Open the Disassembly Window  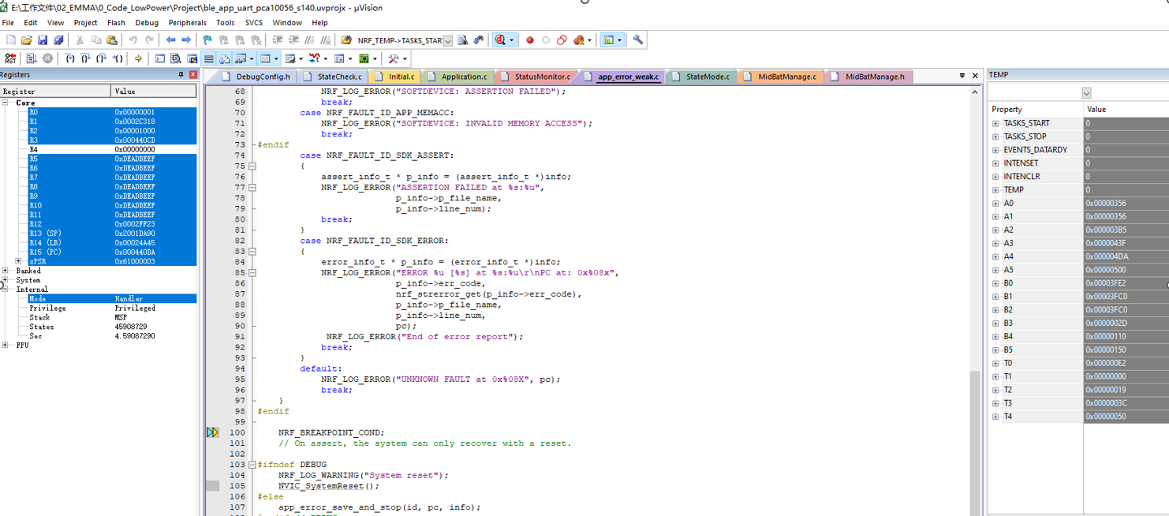tap(175, 58)
